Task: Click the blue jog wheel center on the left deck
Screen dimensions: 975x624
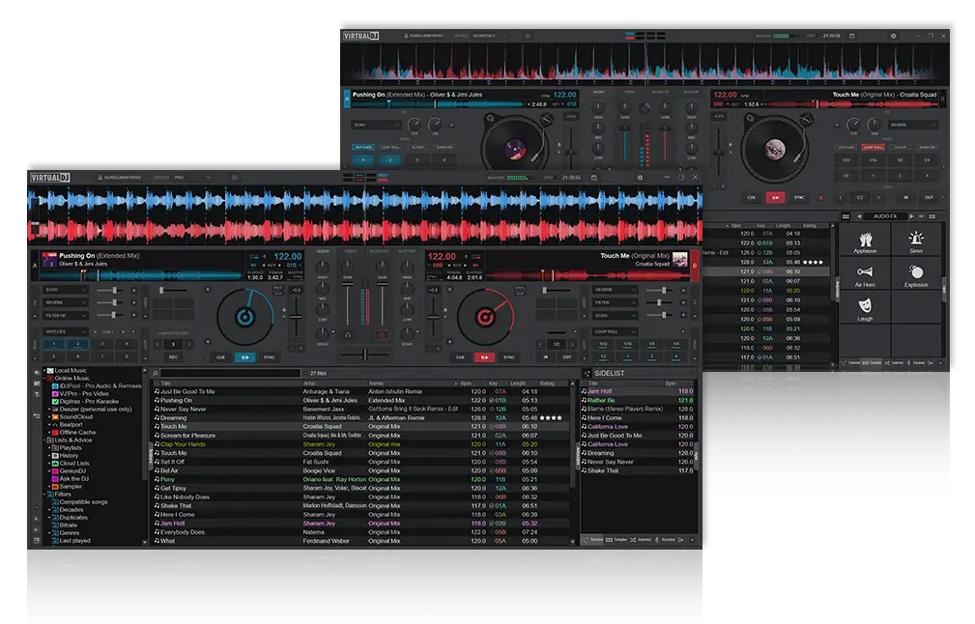Action: click(x=245, y=317)
